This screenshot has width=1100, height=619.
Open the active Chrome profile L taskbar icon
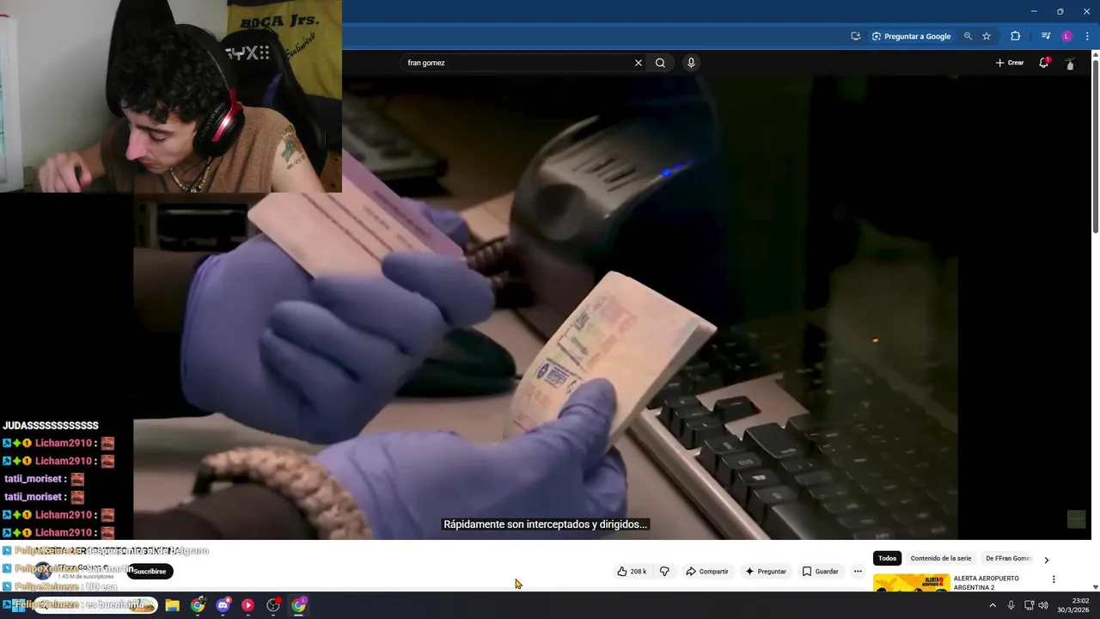[x=298, y=605]
